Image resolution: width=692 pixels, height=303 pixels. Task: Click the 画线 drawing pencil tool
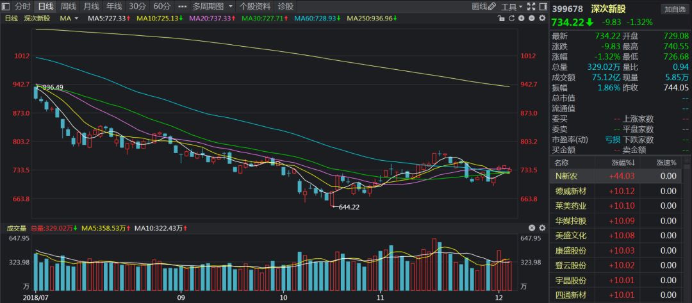[483, 7]
